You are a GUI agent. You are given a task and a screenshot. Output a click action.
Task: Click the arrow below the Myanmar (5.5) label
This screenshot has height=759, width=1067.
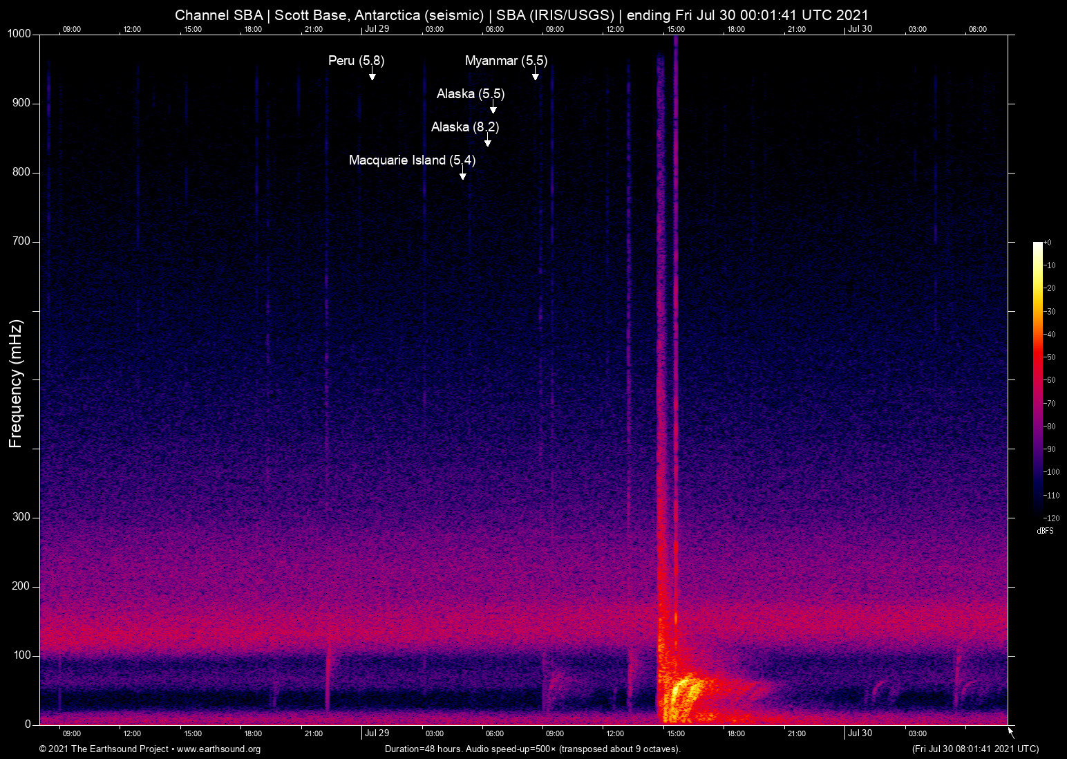pos(535,75)
